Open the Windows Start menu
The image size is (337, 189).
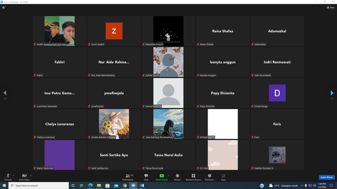tap(4, 185)
